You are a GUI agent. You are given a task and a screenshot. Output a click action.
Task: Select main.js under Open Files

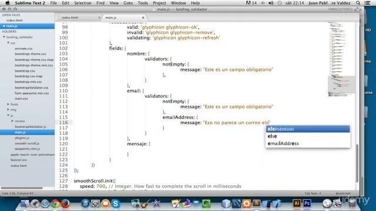pyautogui.click(x=12, y=26)
